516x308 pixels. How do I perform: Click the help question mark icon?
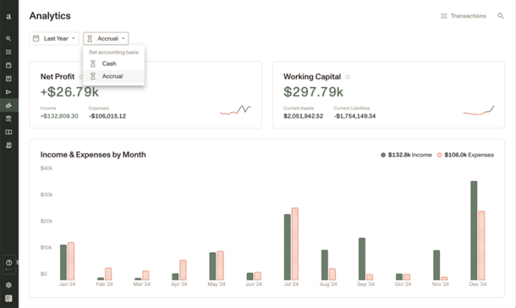click(x=9, y=263)
